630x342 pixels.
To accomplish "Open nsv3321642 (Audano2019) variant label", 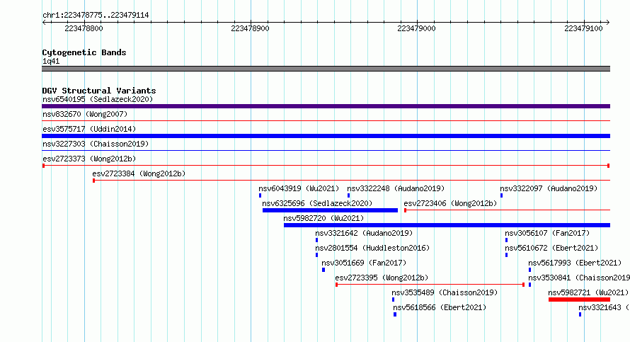I will [364, 233].
